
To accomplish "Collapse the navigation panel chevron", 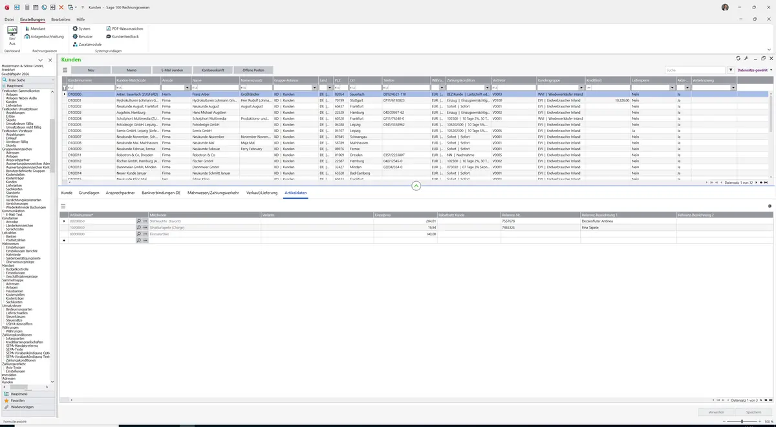I will pos(41,60).
